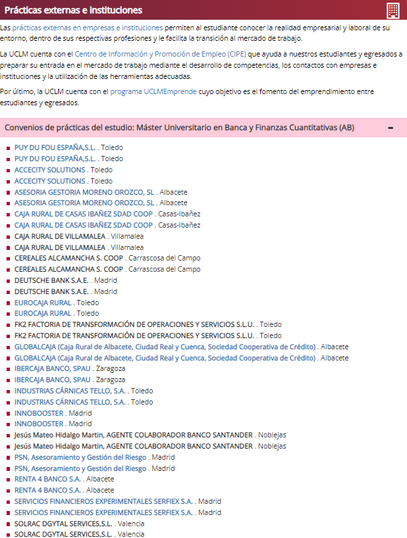407x538 pixels.
Task: Open the first ASESORIA GESTORIA MORENO OROZCO link
Action: click(x=84, y=192)
